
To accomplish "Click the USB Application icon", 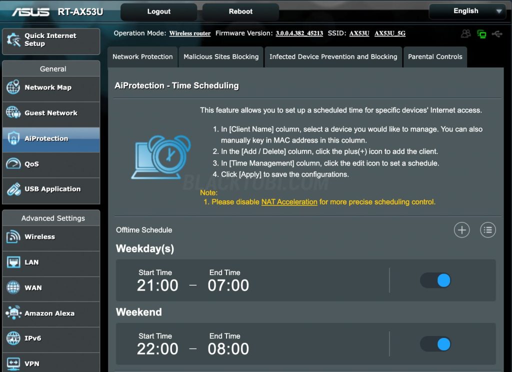I will (x=13, y=189).
